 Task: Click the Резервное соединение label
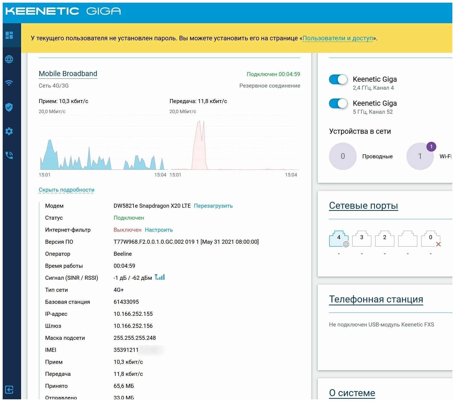pyautogui.click(x=270, y=86)
